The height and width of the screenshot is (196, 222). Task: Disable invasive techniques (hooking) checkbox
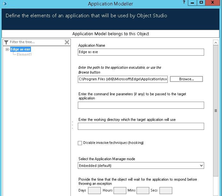click(80, 143)
